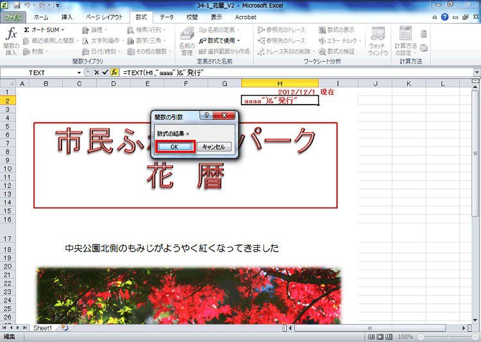The height and width of the screenshot is (342, 481).
Task: Click Define Name (名前の定義)
Action: (219, 30)
